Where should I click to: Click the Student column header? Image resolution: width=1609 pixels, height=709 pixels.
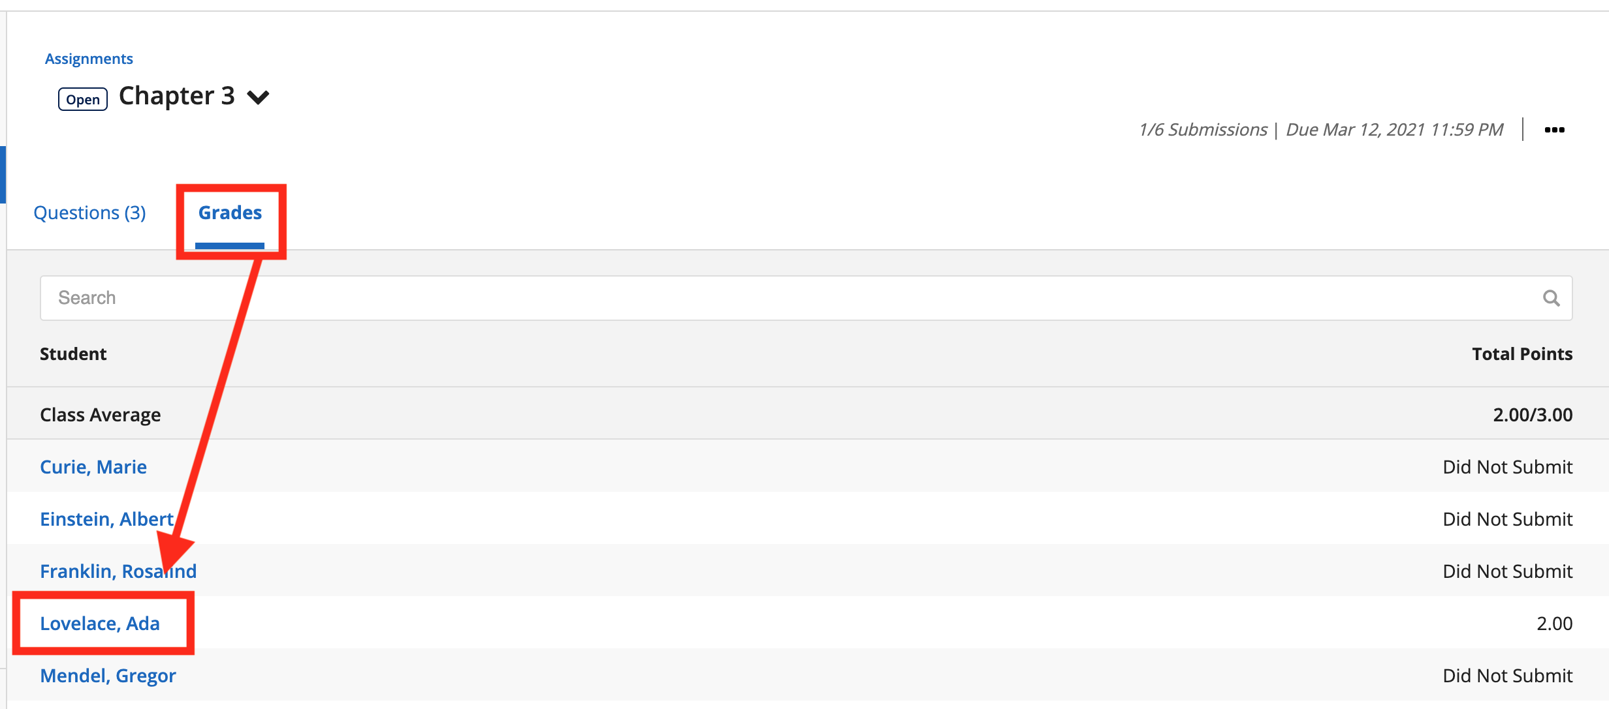coord(73,354)
